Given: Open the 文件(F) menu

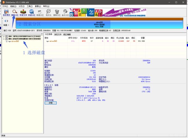Looking at the screenshot, I should click(5, 6).
